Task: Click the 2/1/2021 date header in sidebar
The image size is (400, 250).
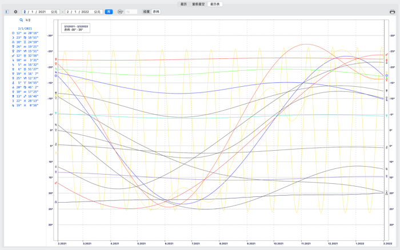Action: pyautogui.click(x=24, y=28)
